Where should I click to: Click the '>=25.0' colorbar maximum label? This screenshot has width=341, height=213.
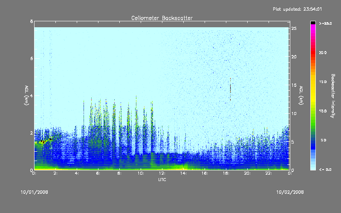point(325,23)
